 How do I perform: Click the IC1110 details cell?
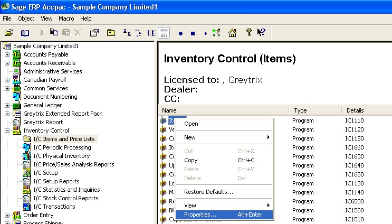click(x=354, y=120)
